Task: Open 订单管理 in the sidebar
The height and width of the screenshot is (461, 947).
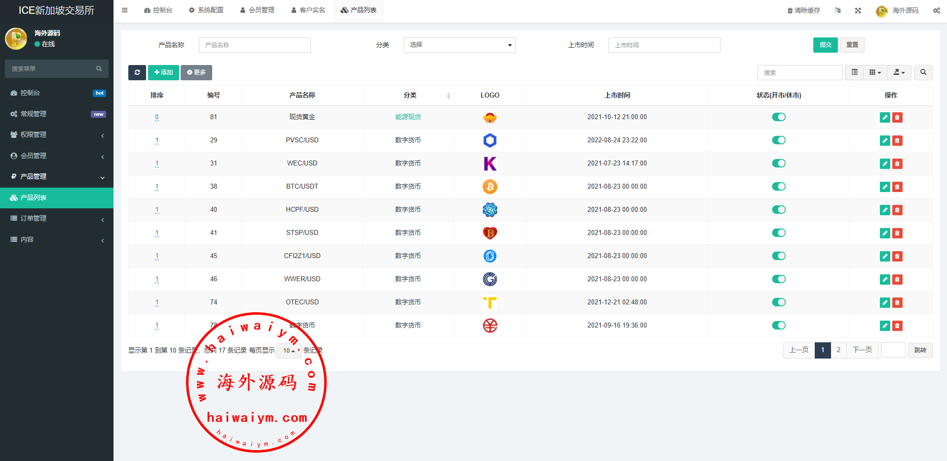Action: click(56, 218)
